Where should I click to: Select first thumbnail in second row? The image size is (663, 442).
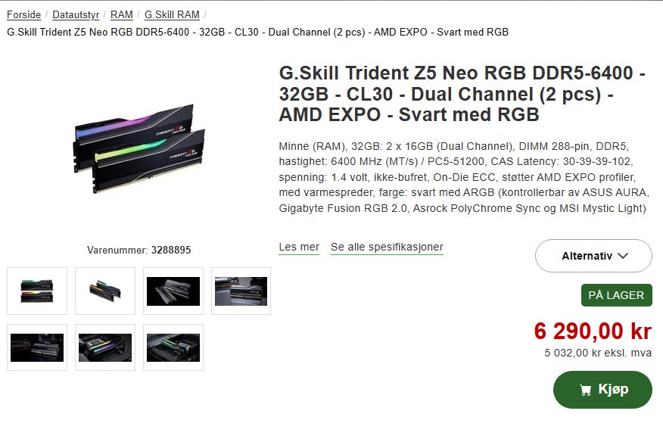(x=37, y=347)
